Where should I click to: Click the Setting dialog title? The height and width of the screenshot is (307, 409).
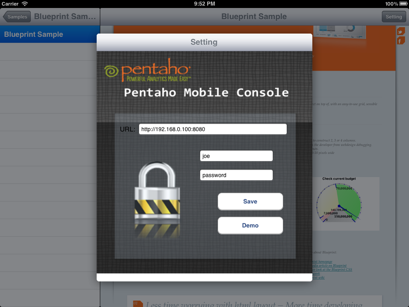(204, 42)
